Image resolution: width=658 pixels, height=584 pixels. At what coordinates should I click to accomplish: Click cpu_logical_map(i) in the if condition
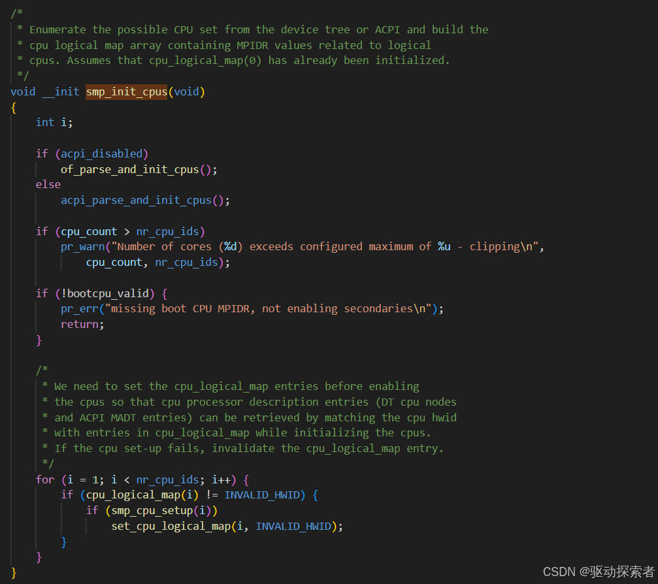pos(142,495)
